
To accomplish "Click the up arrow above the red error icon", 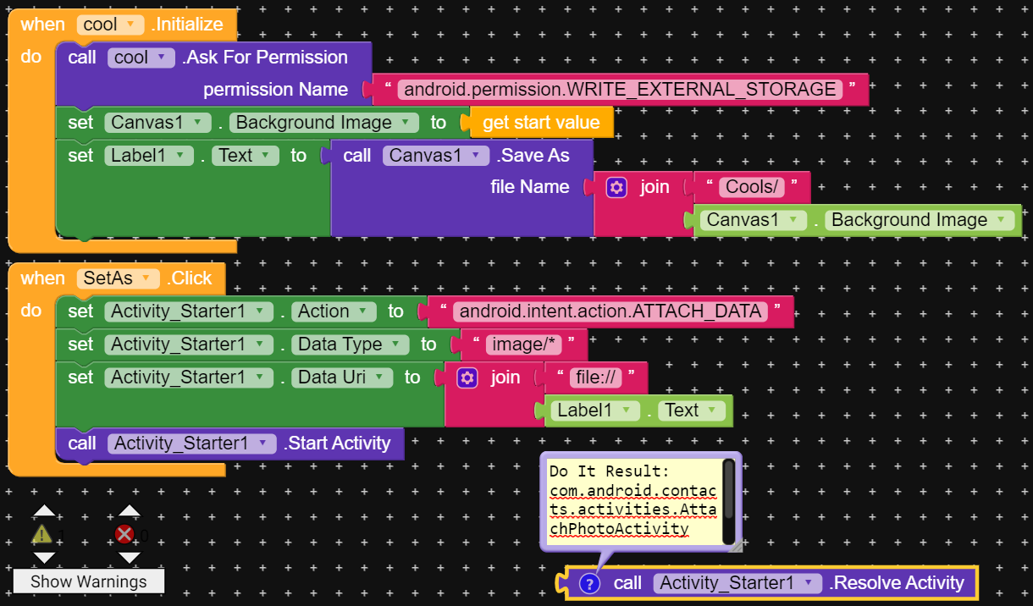I will (129, 511).
